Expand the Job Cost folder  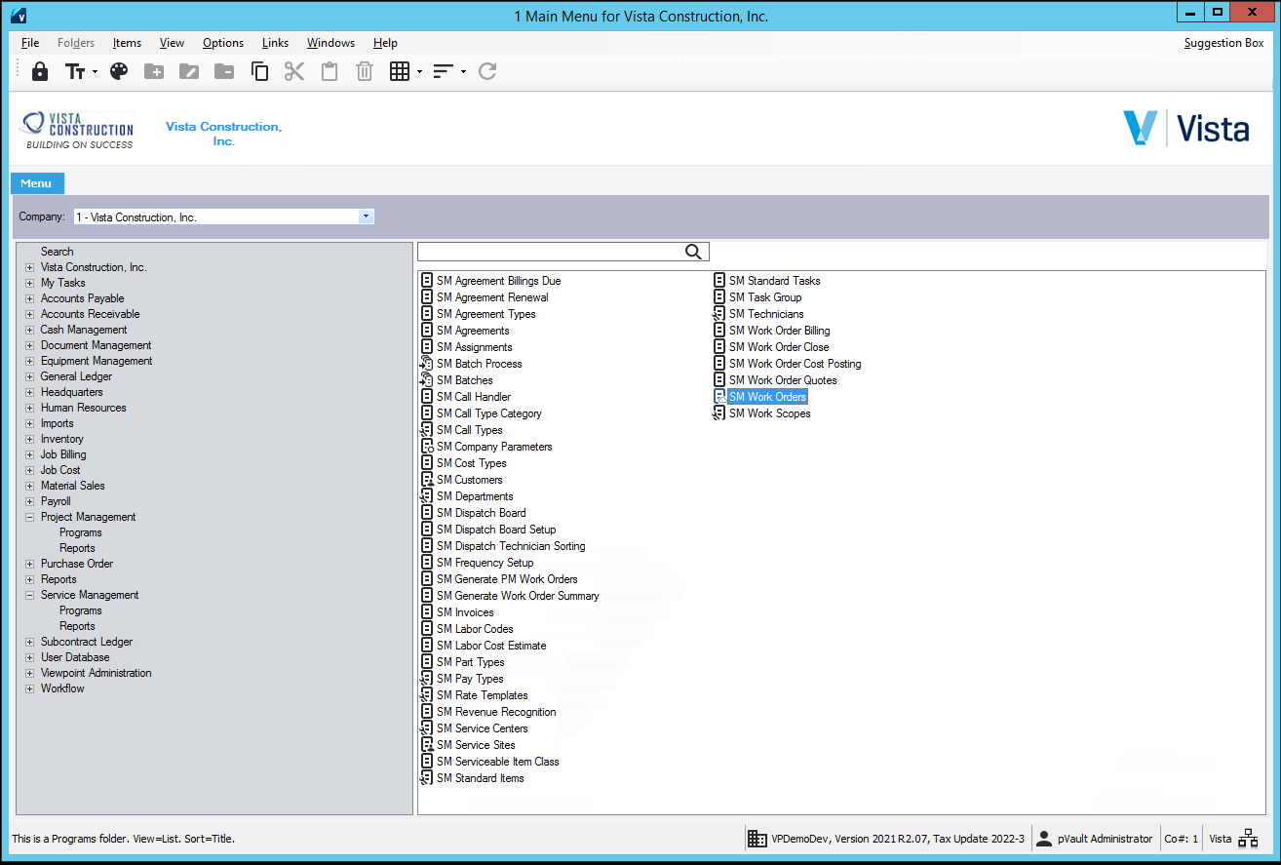pos(30,470)
